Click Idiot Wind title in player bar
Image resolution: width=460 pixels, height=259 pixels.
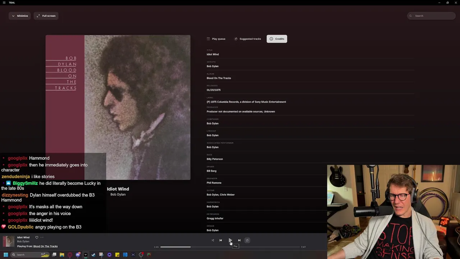23,237
